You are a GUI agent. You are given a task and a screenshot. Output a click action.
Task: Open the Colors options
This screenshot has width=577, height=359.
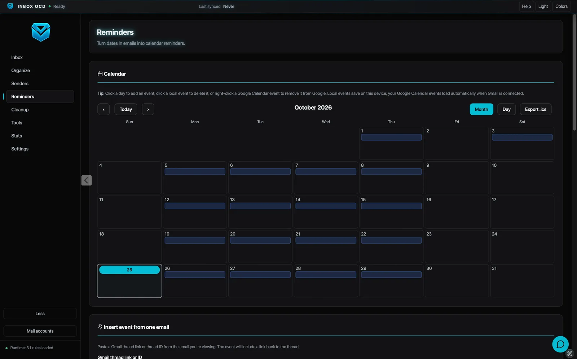561,6
